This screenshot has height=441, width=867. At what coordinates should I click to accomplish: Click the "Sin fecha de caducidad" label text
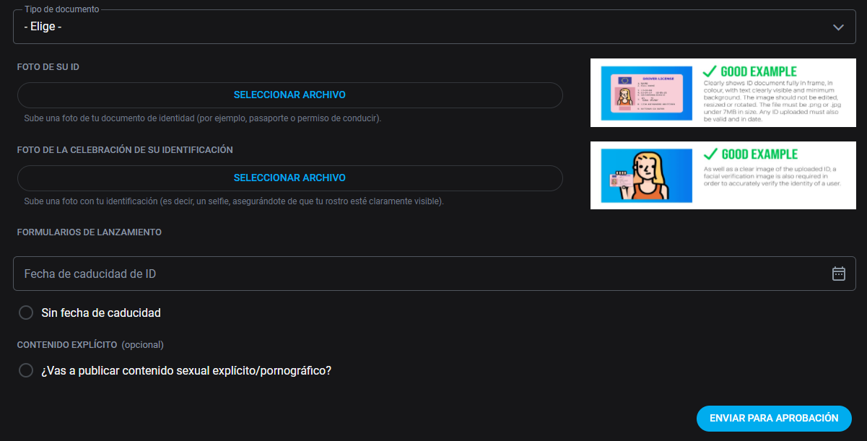101,313
